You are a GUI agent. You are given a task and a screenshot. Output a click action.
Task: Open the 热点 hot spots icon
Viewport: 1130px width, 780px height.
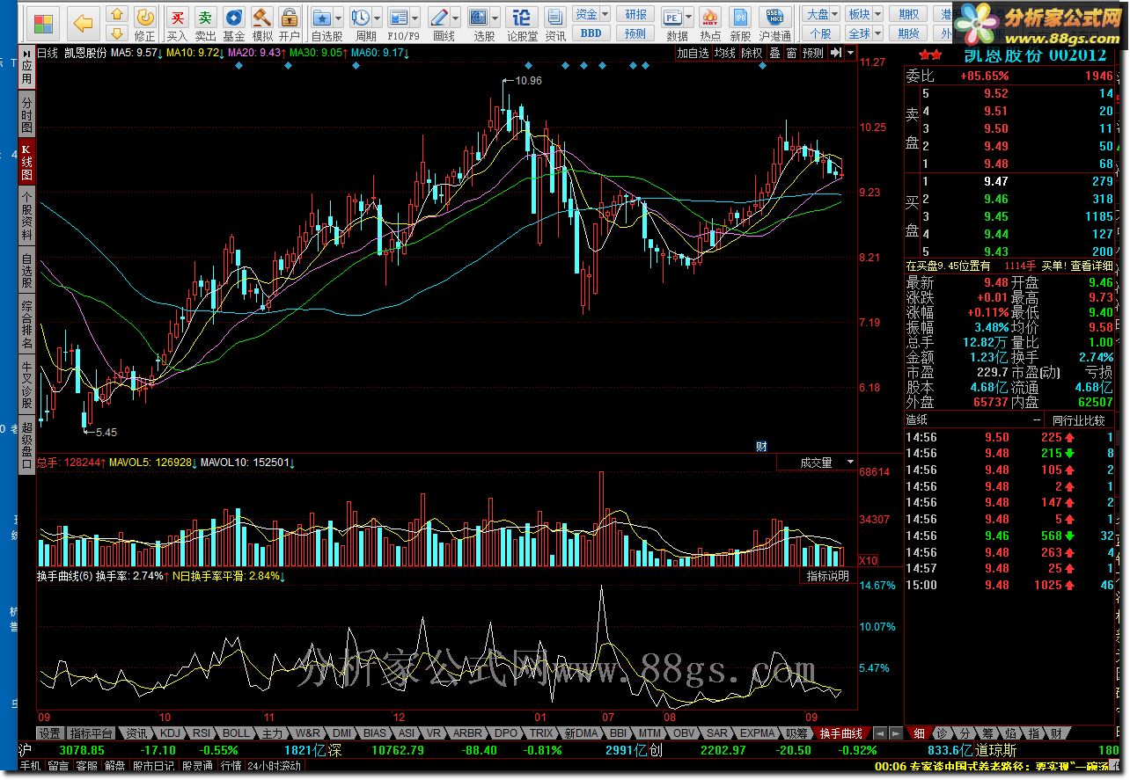tap(709, 24)
